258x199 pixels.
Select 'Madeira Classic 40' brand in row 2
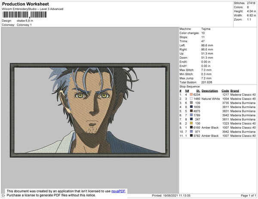point(243,99)
